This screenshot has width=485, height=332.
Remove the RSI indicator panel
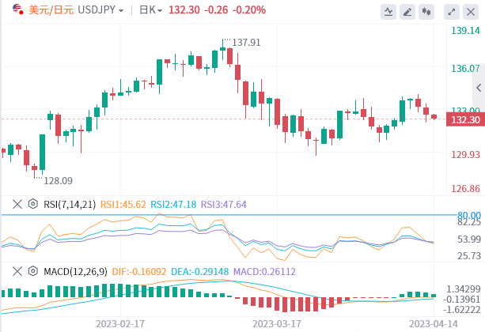tap(17, 204)
